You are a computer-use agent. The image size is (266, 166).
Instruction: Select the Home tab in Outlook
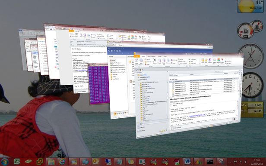tap(143, 56)
